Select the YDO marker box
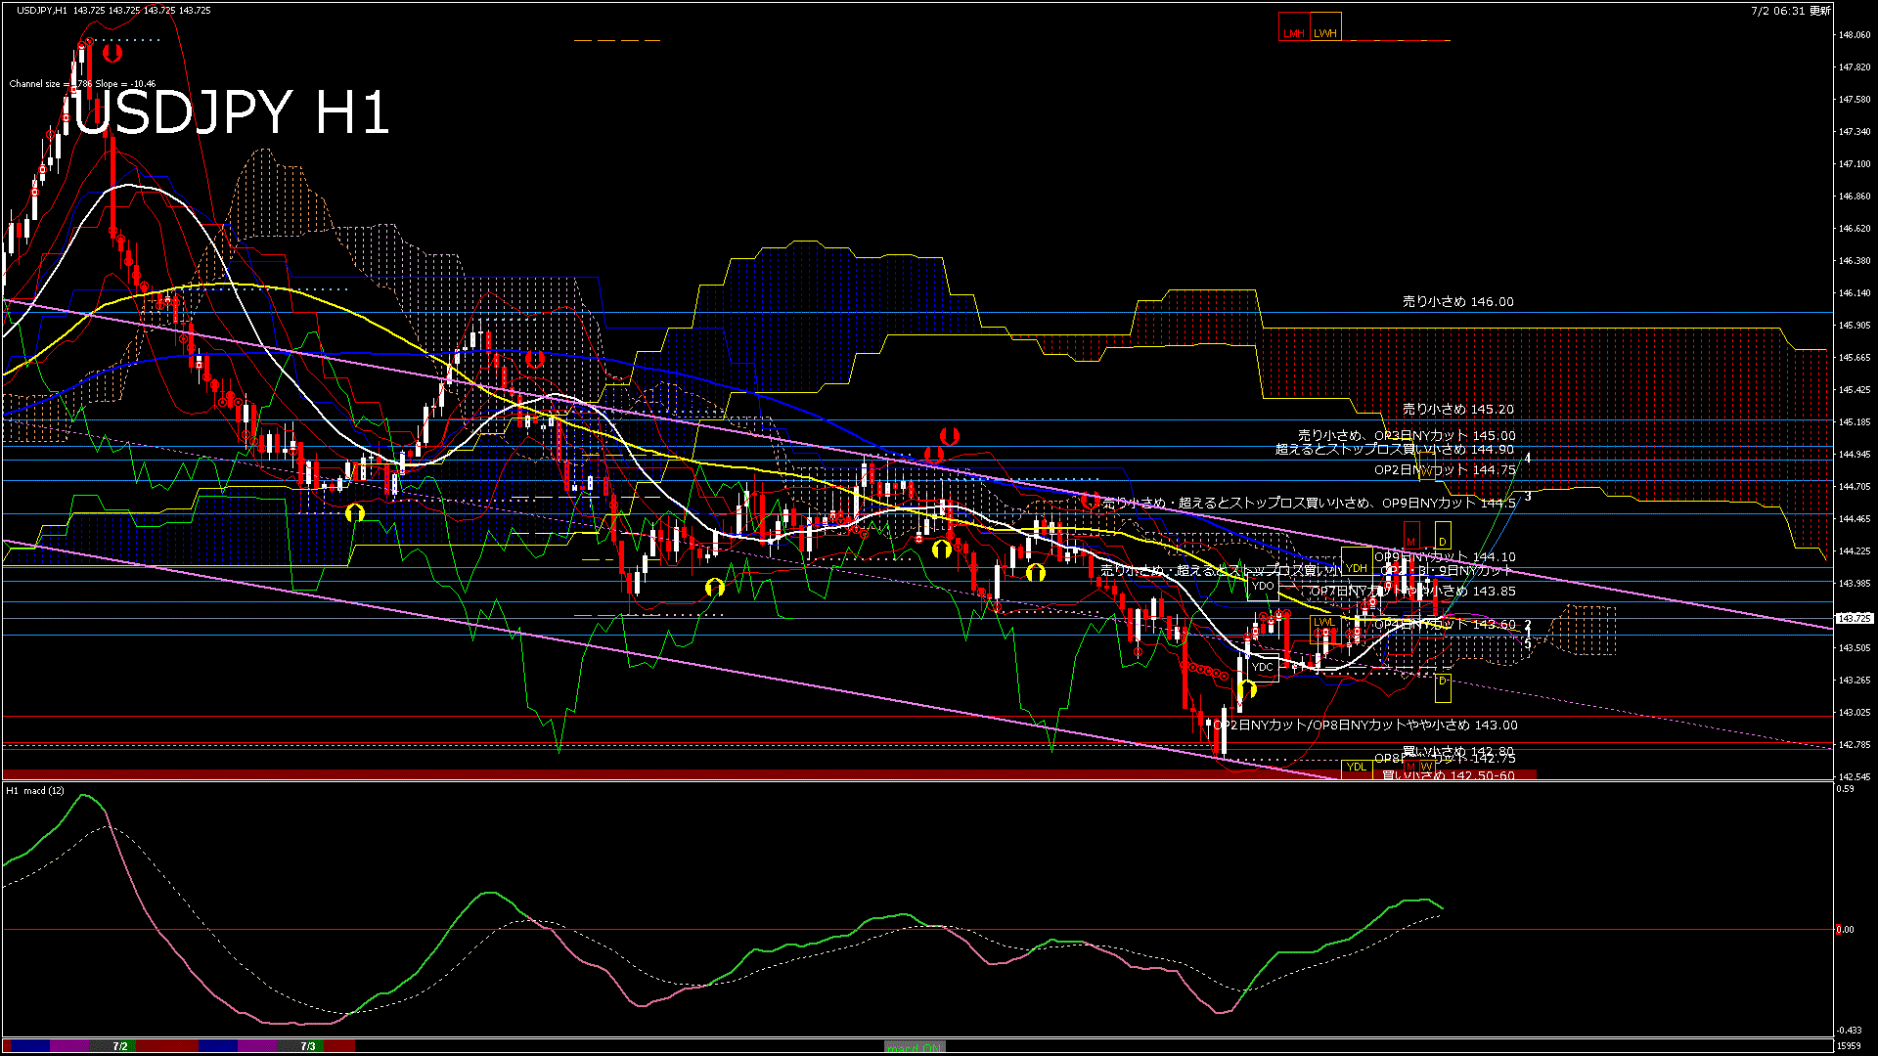Viewport: 1878px width, 1056px height. 1263,585
